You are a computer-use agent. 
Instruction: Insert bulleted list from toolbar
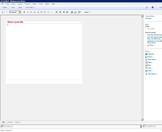[45, 12]
